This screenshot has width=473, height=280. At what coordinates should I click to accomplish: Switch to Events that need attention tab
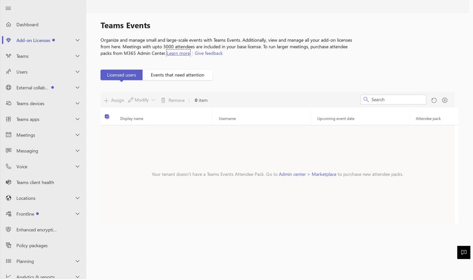[177, 75]
